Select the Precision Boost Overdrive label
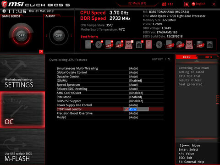 [x=75, y=113]
